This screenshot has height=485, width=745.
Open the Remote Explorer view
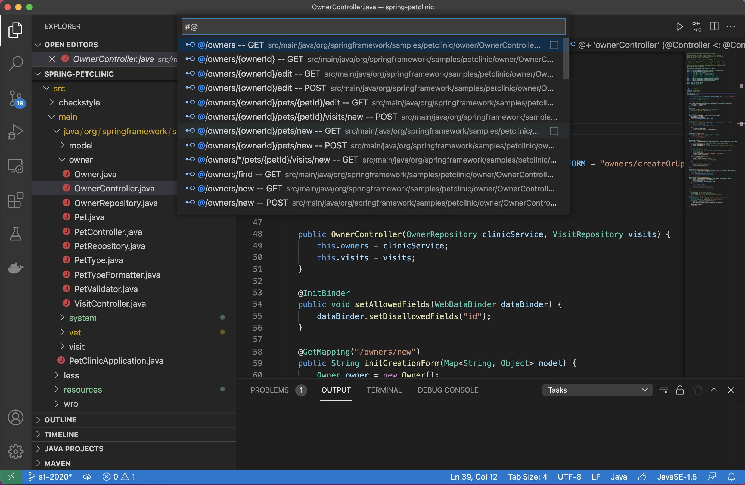click(x=15, y=166)
